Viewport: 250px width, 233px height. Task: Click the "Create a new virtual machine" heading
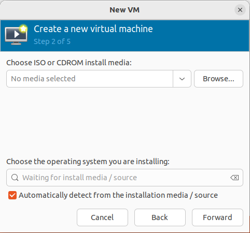93,29
